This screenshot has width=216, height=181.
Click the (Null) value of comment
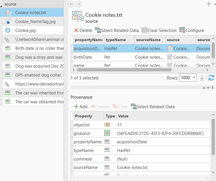click(x=122, y=159)
